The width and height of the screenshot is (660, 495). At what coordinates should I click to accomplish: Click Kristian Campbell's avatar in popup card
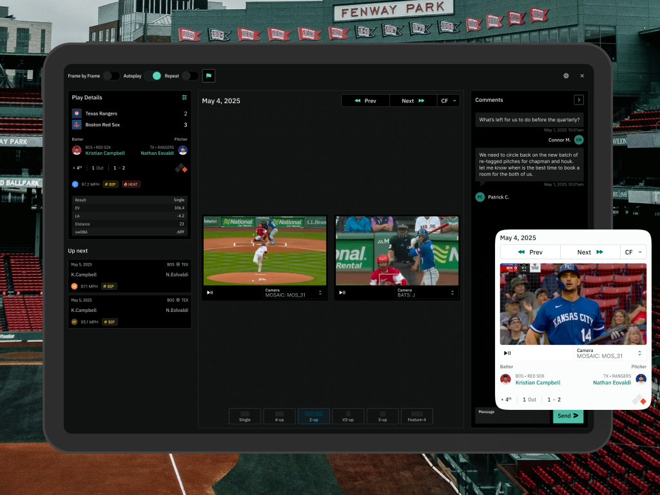[x=505, y=379]
